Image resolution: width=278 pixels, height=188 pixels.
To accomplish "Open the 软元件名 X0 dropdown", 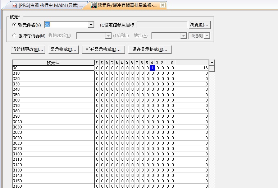I will point(91,25).
